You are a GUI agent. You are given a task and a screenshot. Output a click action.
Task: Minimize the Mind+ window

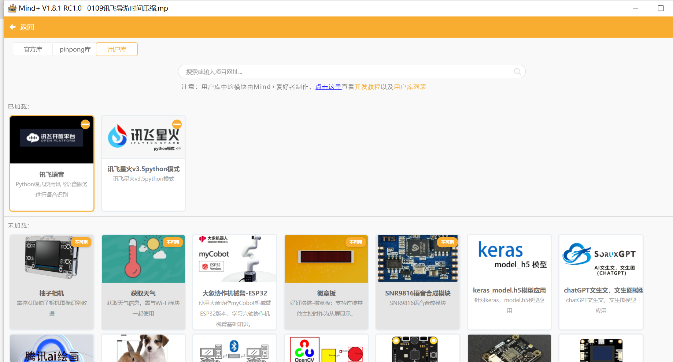[636, 8]
